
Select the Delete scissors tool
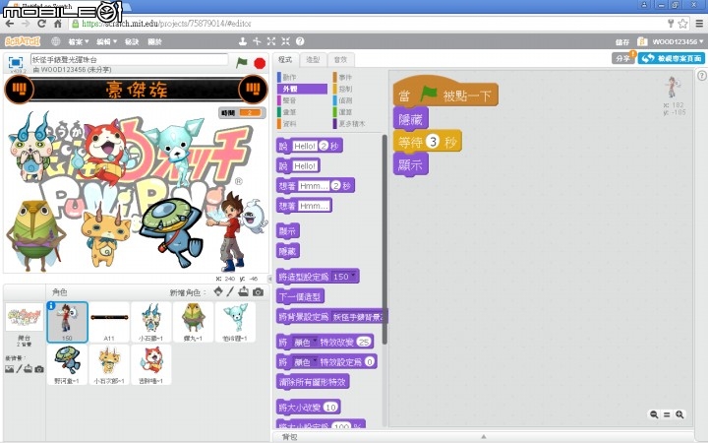(257, 41)
